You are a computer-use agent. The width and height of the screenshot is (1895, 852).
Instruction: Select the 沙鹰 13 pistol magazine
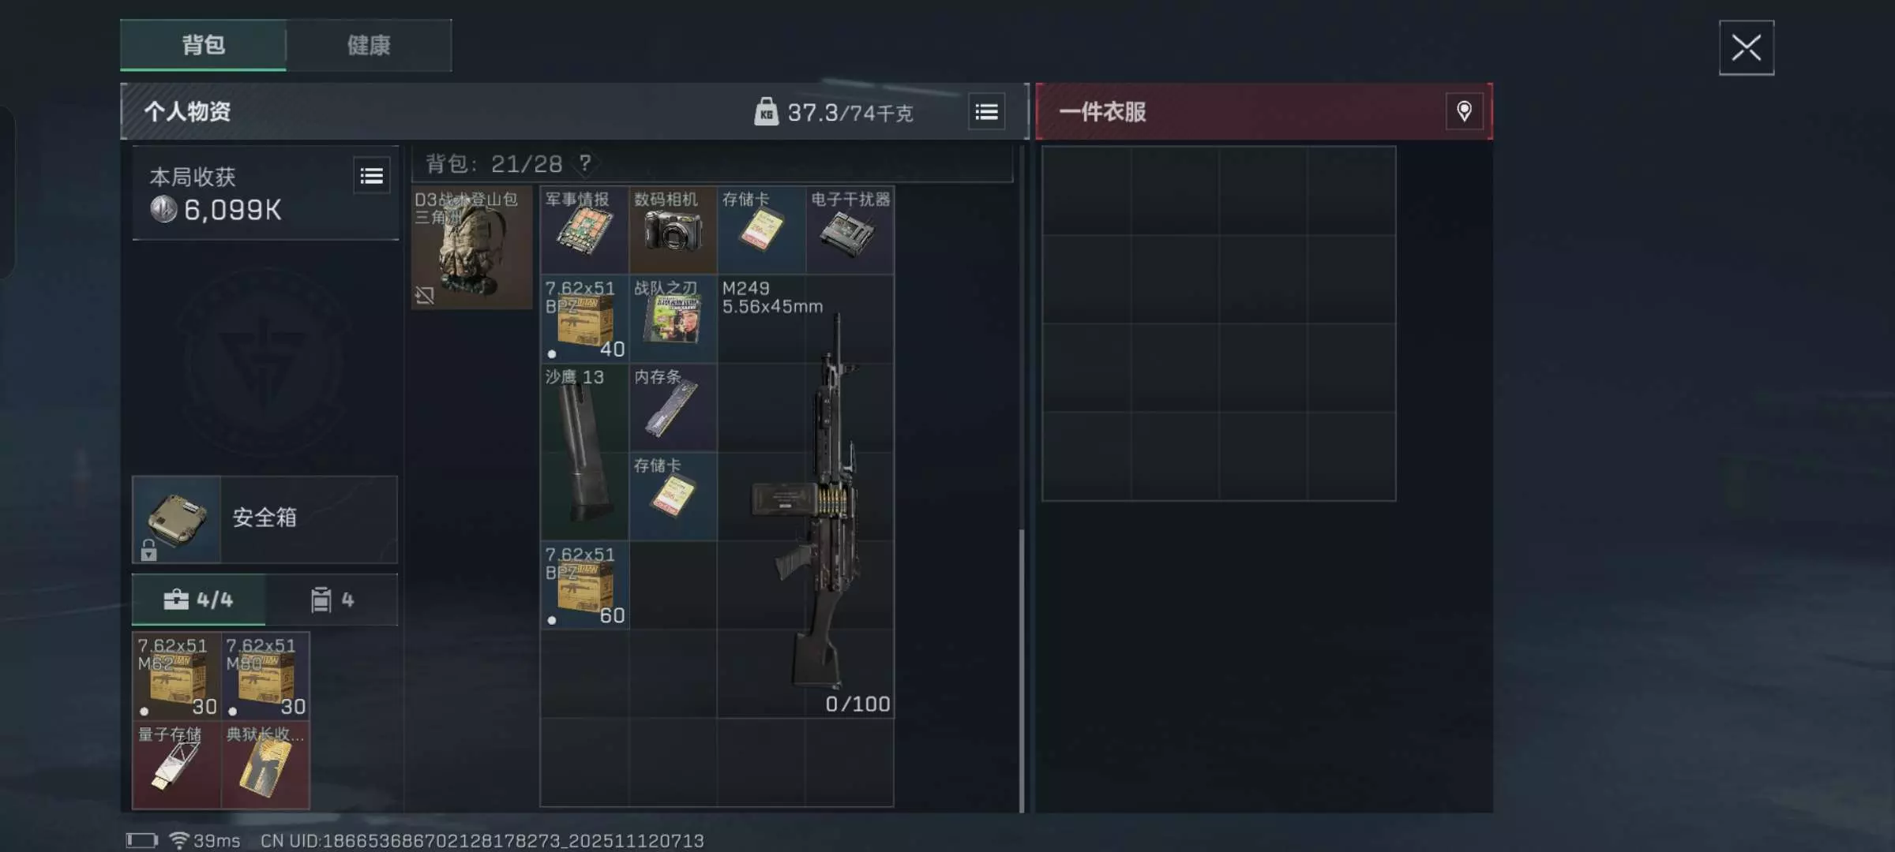pos(584,452)
